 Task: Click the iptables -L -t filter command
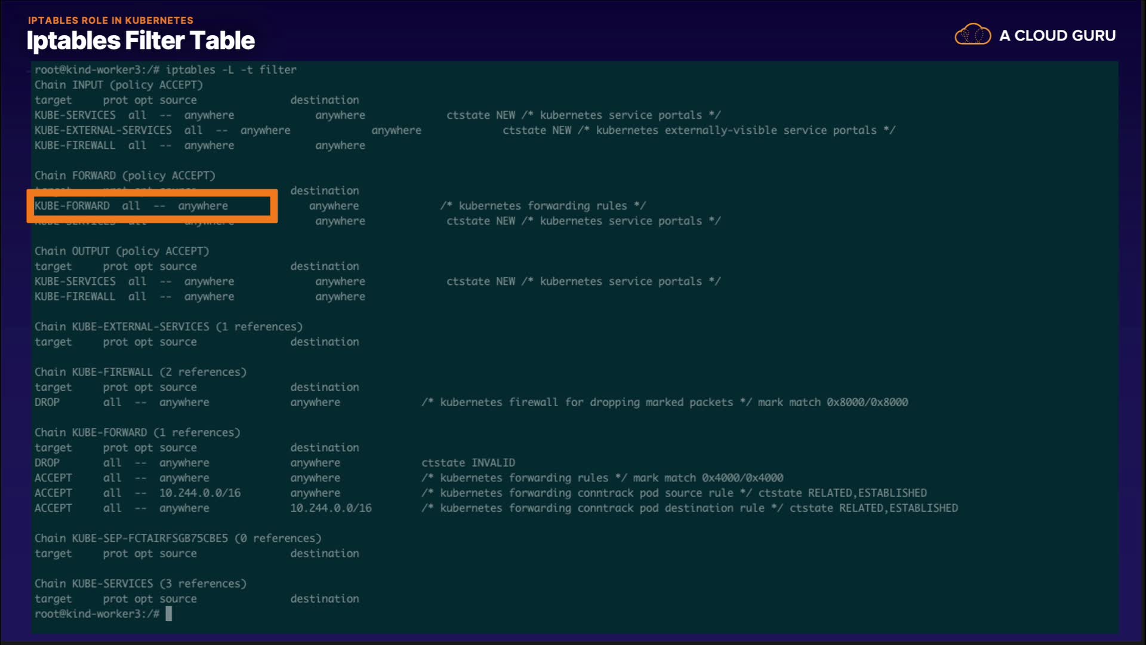pos(230,70)
